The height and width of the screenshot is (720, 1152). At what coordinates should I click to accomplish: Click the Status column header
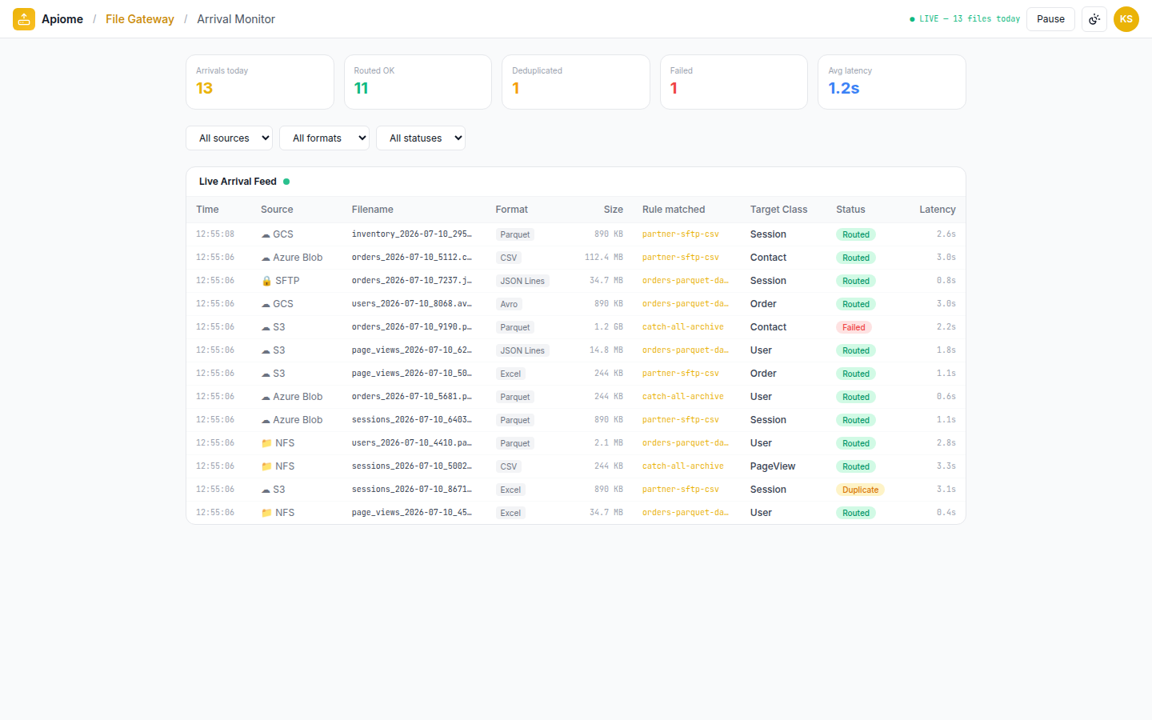850,210
